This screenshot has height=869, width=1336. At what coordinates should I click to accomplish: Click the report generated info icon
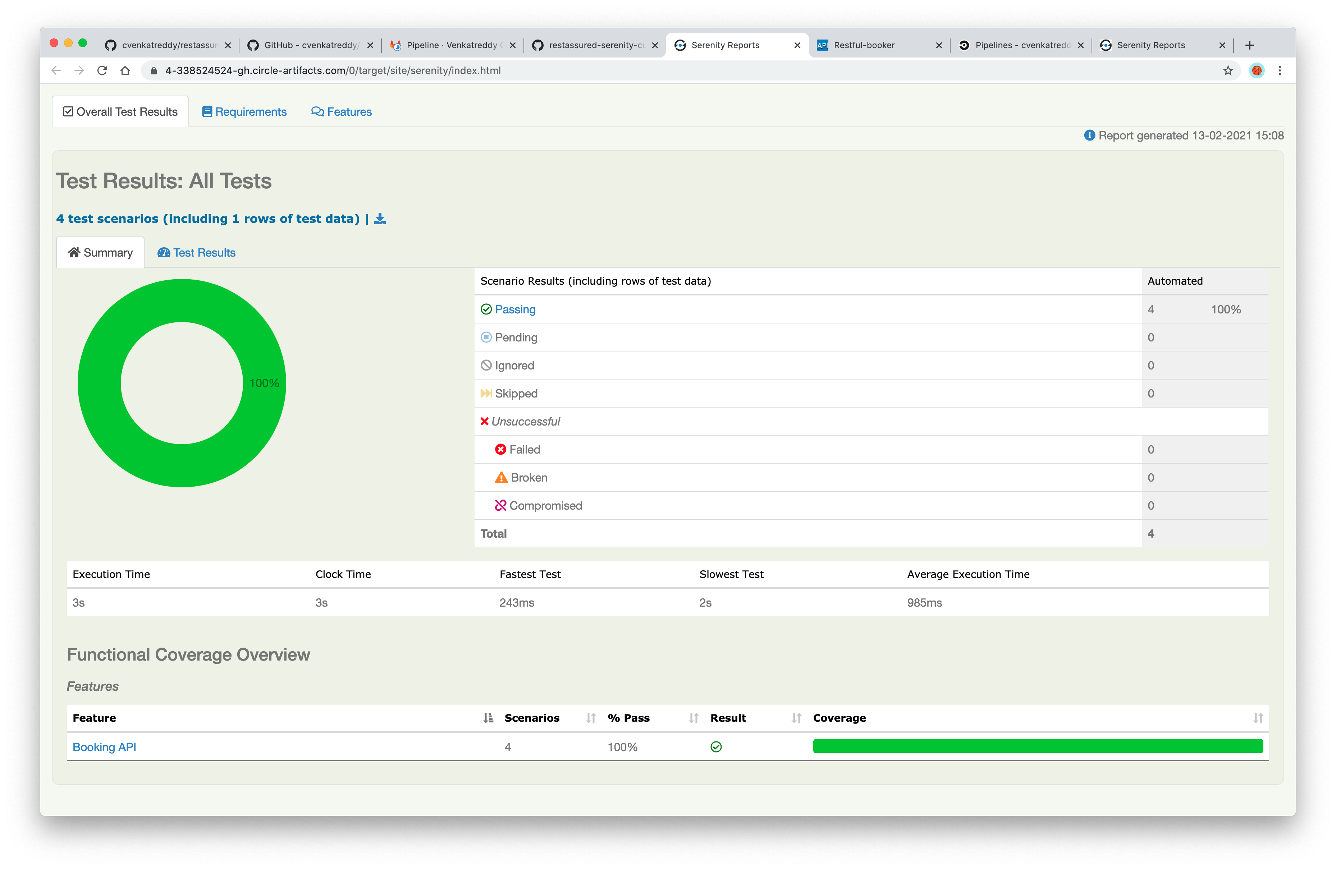point(1089,135)
